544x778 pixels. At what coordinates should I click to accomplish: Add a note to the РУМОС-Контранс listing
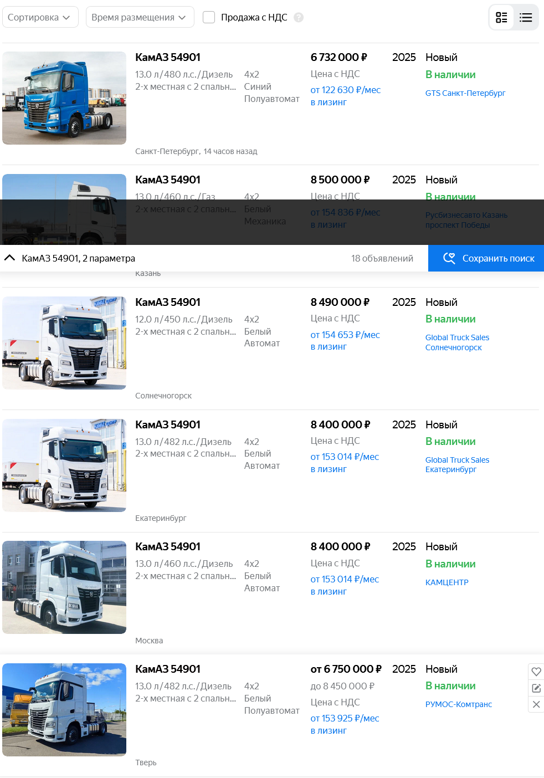536,688
